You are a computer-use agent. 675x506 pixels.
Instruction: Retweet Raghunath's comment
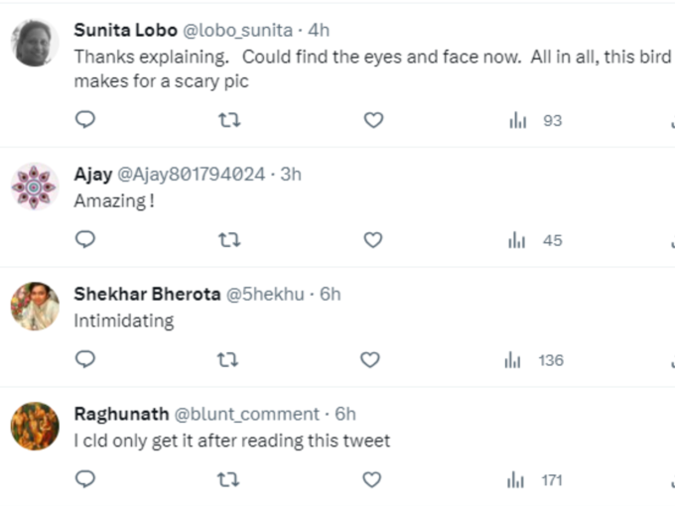pos(228,479)
